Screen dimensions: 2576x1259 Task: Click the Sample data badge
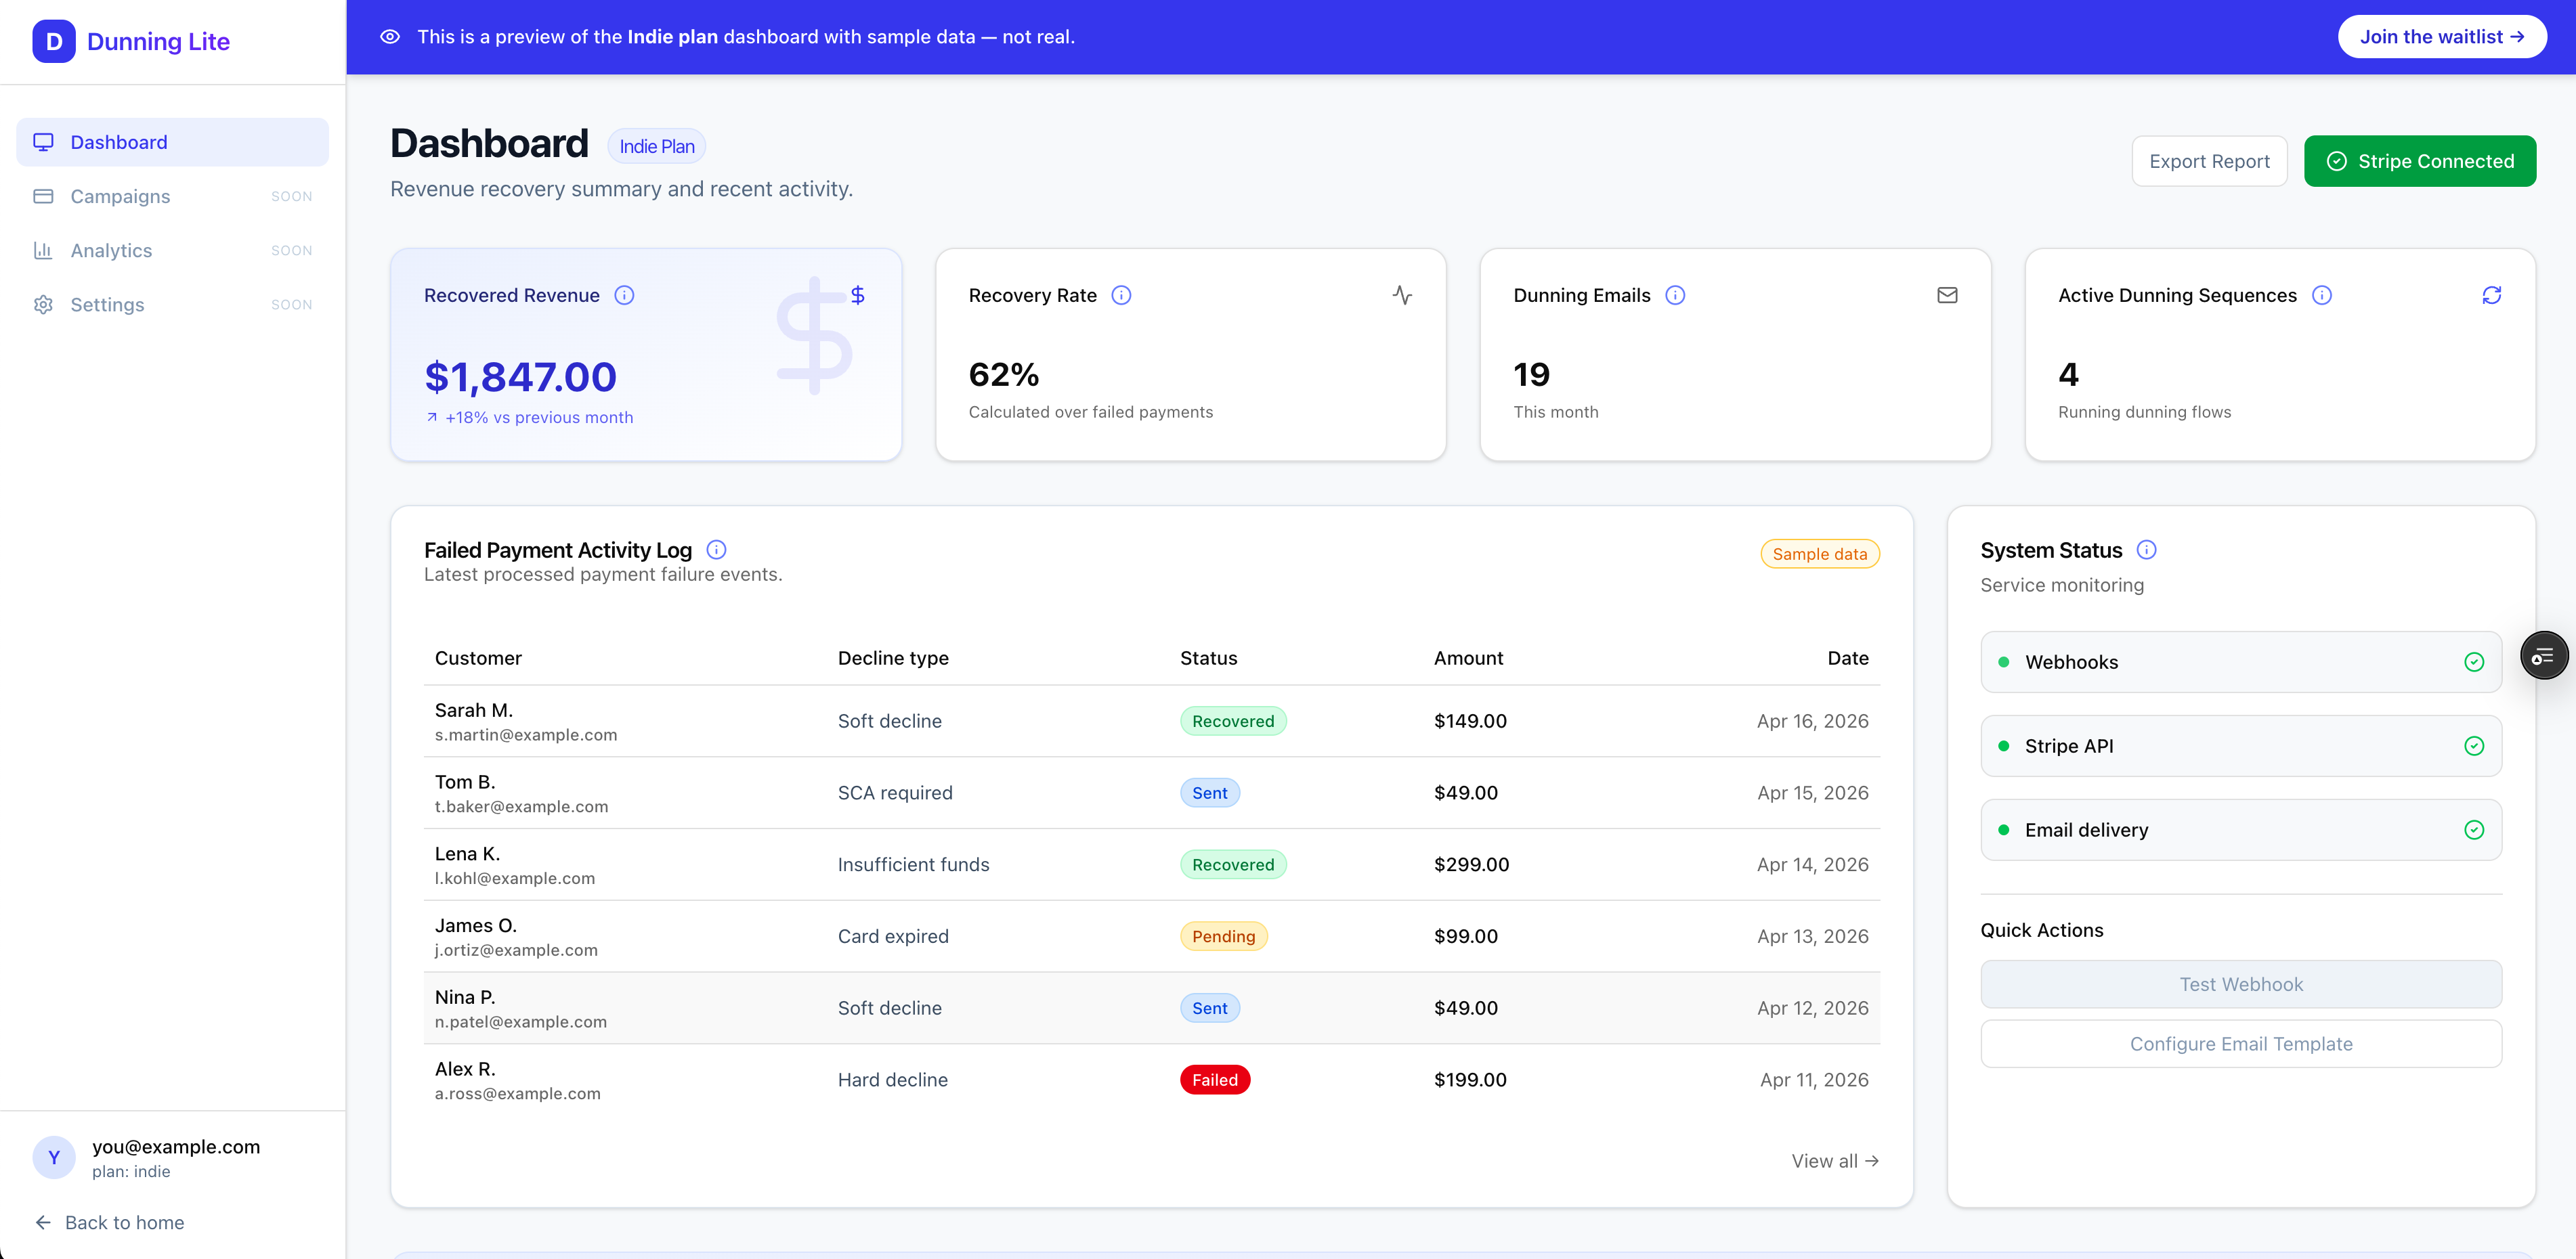click(x=1819, y=554)
